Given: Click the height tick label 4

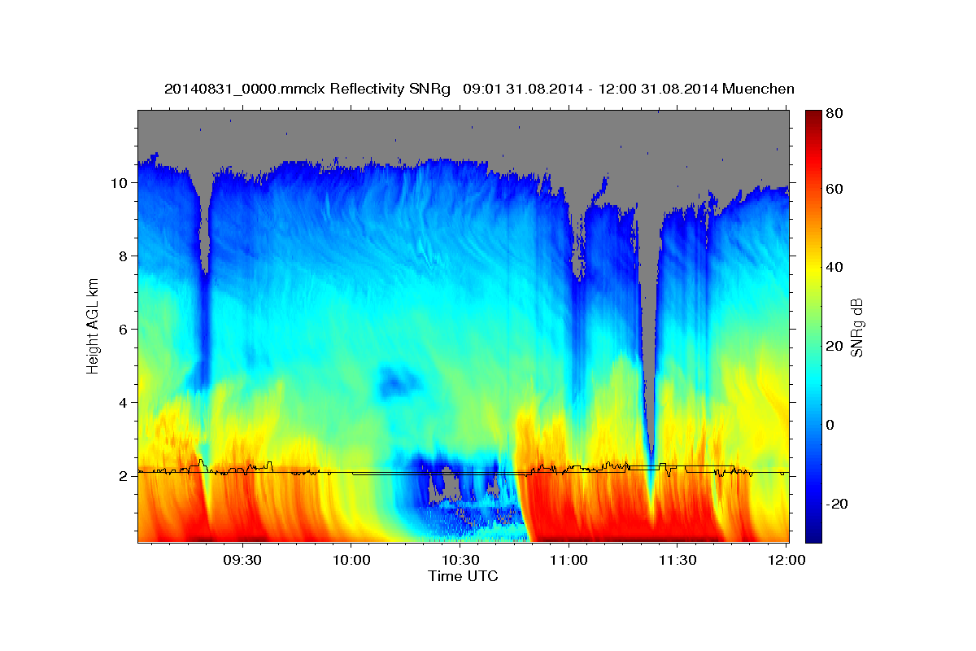Looking at the screenshot, I should tap(122, 403).
